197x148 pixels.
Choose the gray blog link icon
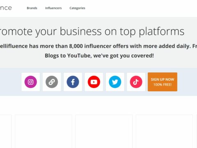(x=52, y=82)
